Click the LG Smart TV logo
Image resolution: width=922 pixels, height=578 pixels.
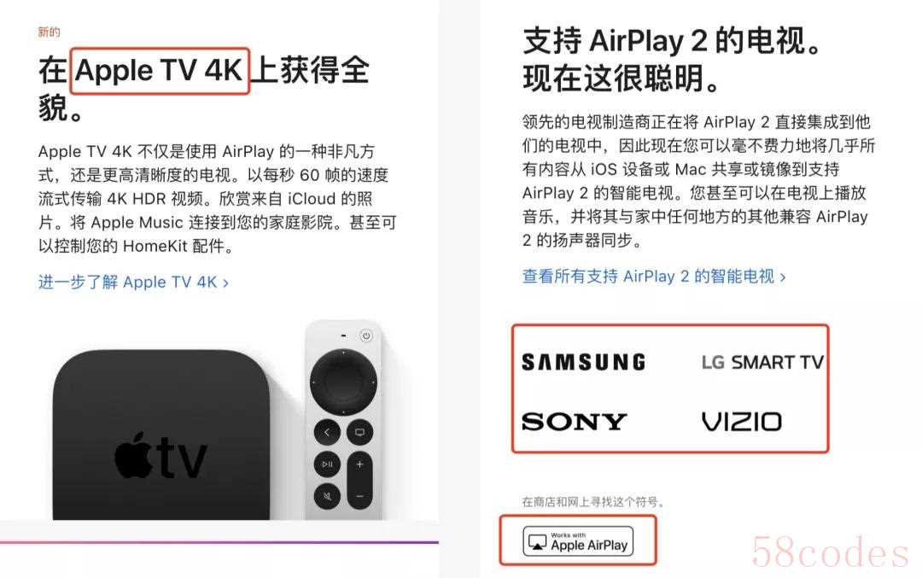click(762, 362)
